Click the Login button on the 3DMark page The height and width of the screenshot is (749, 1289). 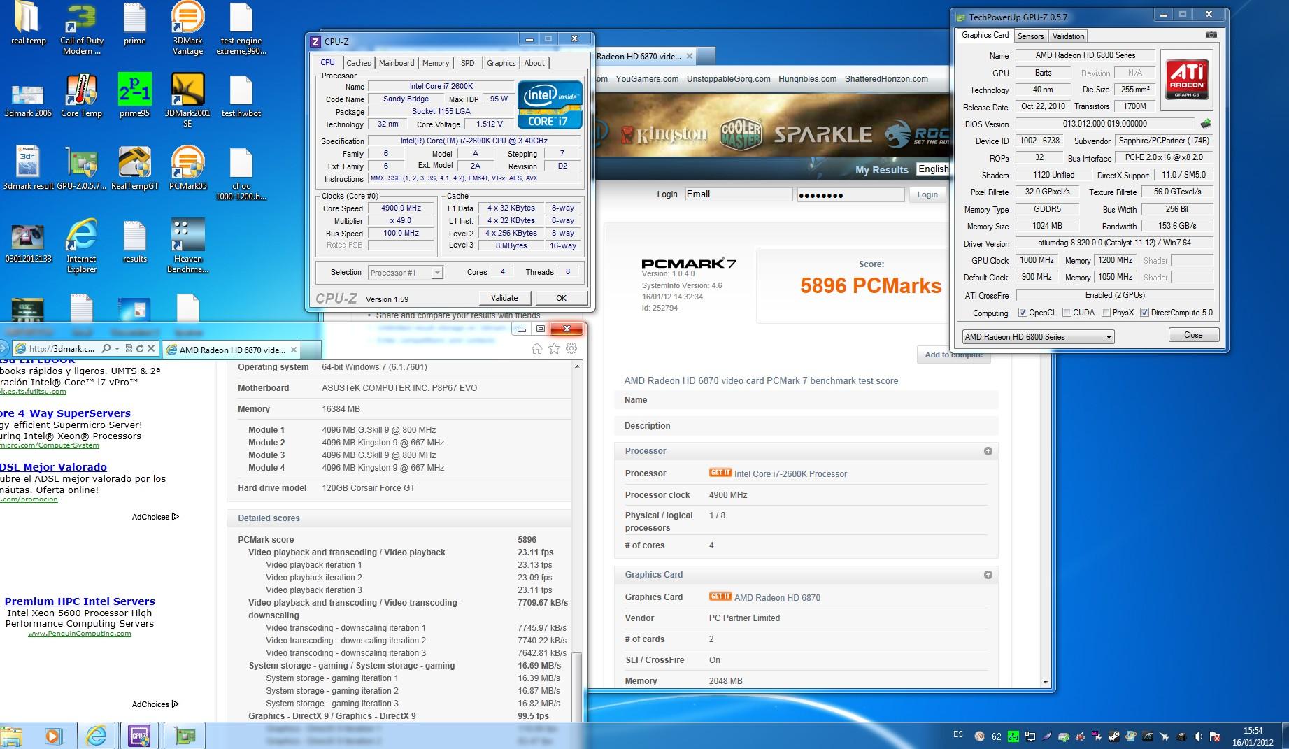click(927, 194)
